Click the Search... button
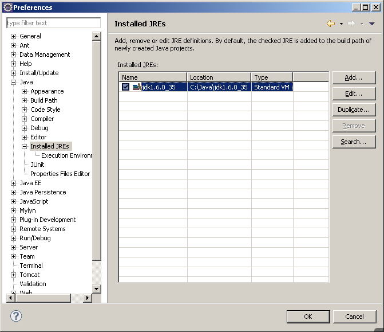 click(354, 142)
